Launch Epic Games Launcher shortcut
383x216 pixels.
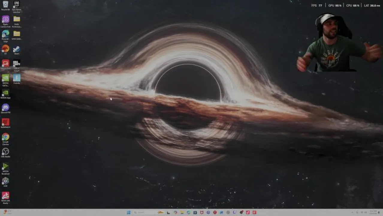pyautogui.click(x=16, y=7)
